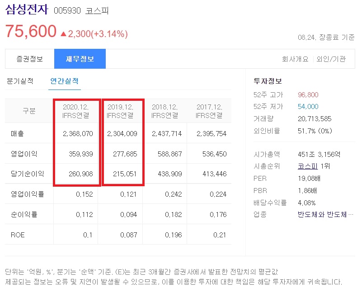Screen dimensions: 357x292
Task: Click the 삼성전자 stock title
Action: [27, 9]
